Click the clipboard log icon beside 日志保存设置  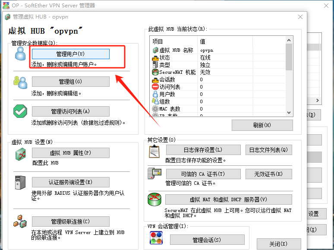(x=154, y=151)
